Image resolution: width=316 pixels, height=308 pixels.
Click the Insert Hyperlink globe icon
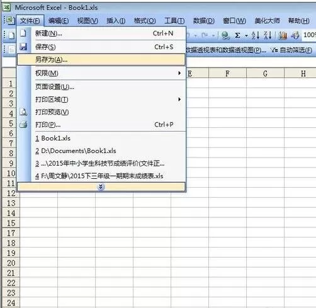[225, 35]
